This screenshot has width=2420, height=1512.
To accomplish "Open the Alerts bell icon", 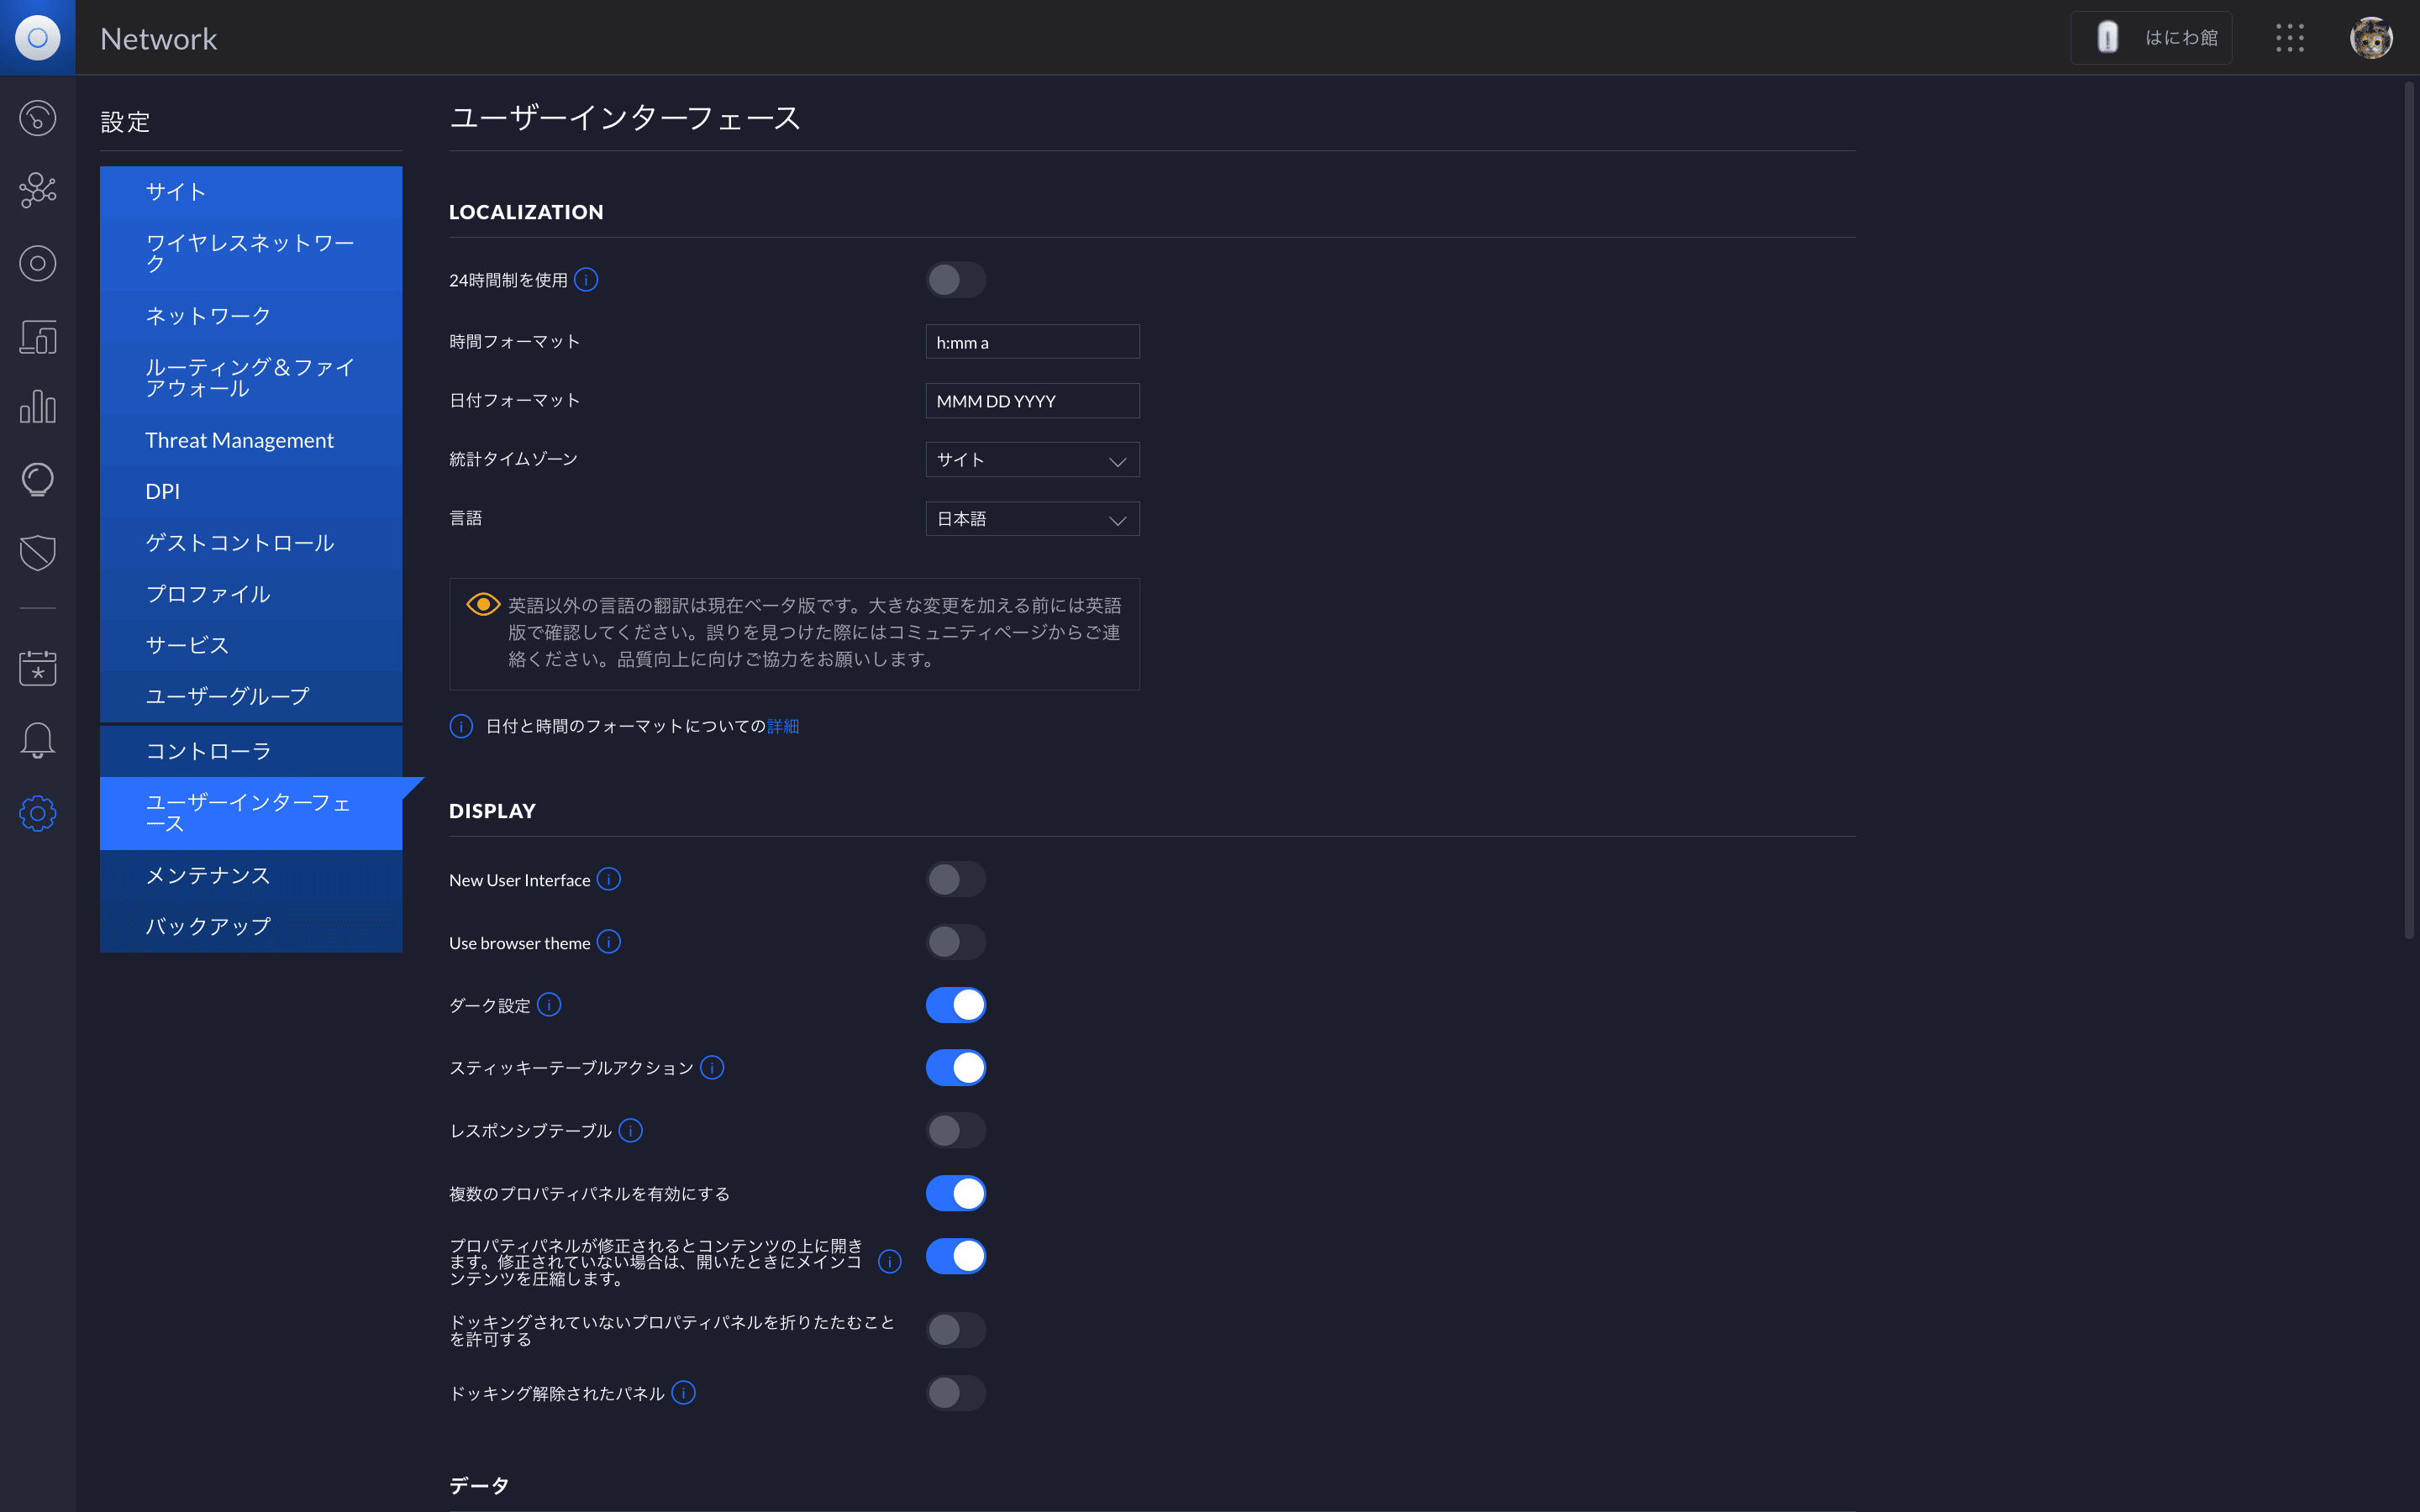I will pos(37,740).
